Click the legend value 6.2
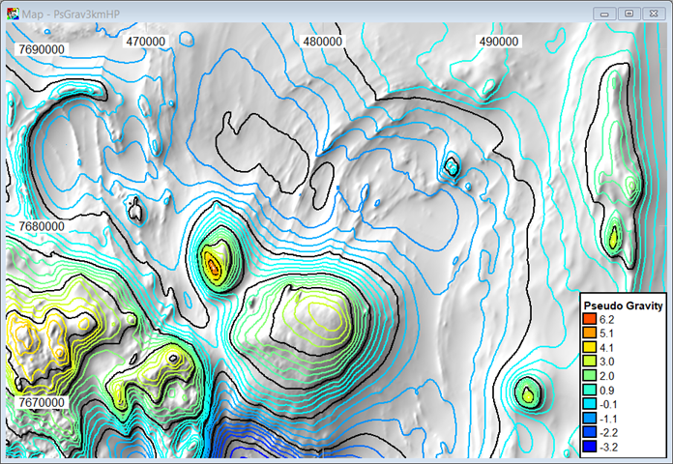This screenshot has width=673, height=464. click(x=607, y=320)
